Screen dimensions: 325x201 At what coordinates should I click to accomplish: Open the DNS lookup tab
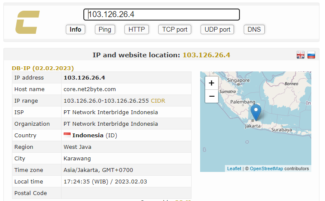coord(254,30)
